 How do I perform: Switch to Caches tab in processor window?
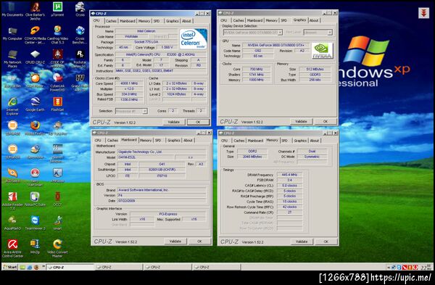(111, 21)
